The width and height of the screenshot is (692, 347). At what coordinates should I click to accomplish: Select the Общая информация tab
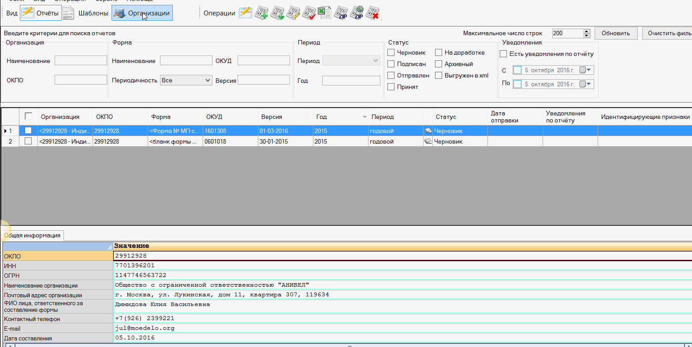pos(33,236)
